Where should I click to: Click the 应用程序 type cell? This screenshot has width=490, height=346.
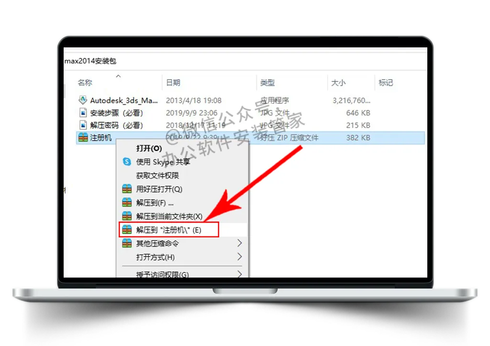coord(275,100)
